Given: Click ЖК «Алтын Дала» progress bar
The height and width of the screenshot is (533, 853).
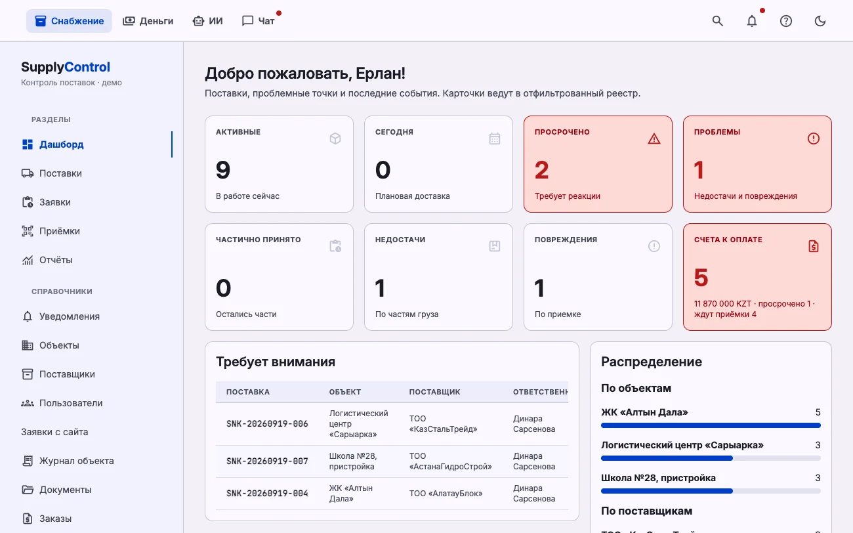Looking at the screenshot, I should point(711,425).
